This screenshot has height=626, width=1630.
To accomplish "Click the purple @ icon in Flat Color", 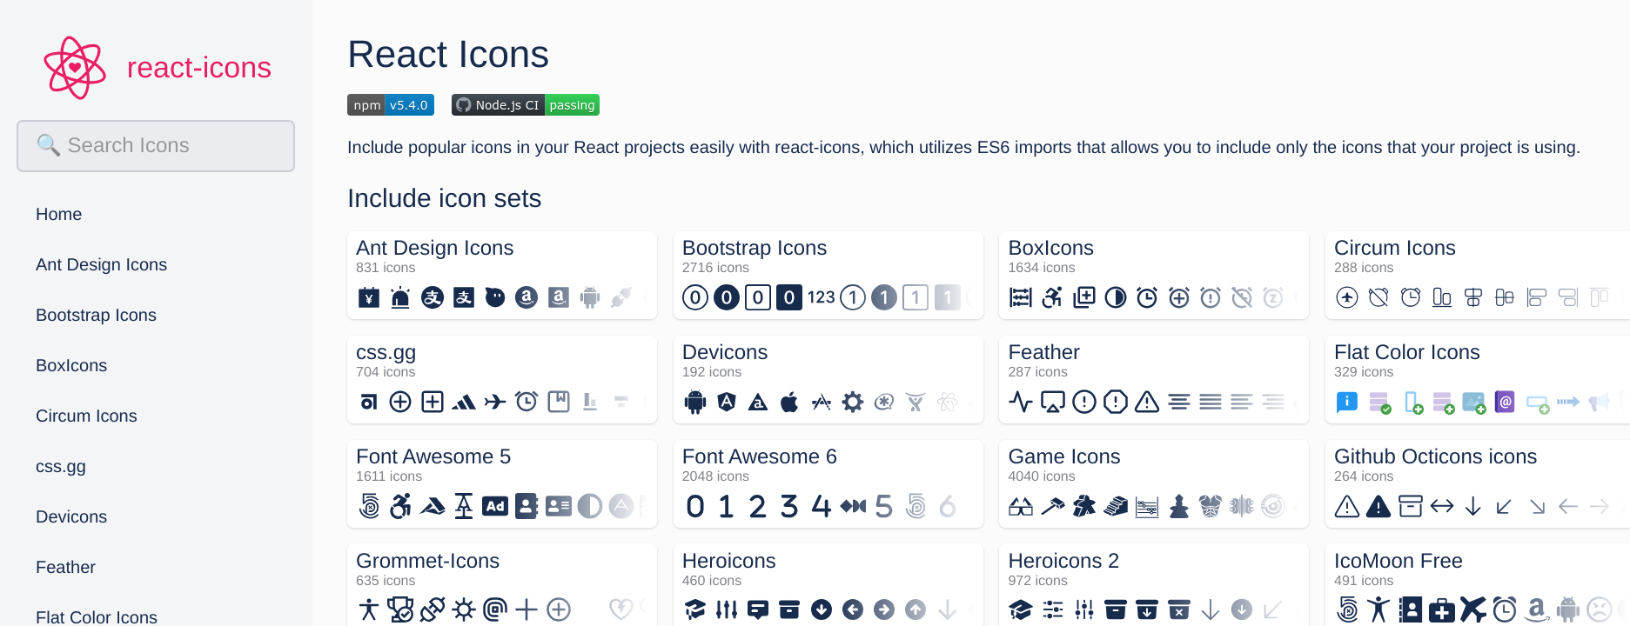I will 1505,402.
